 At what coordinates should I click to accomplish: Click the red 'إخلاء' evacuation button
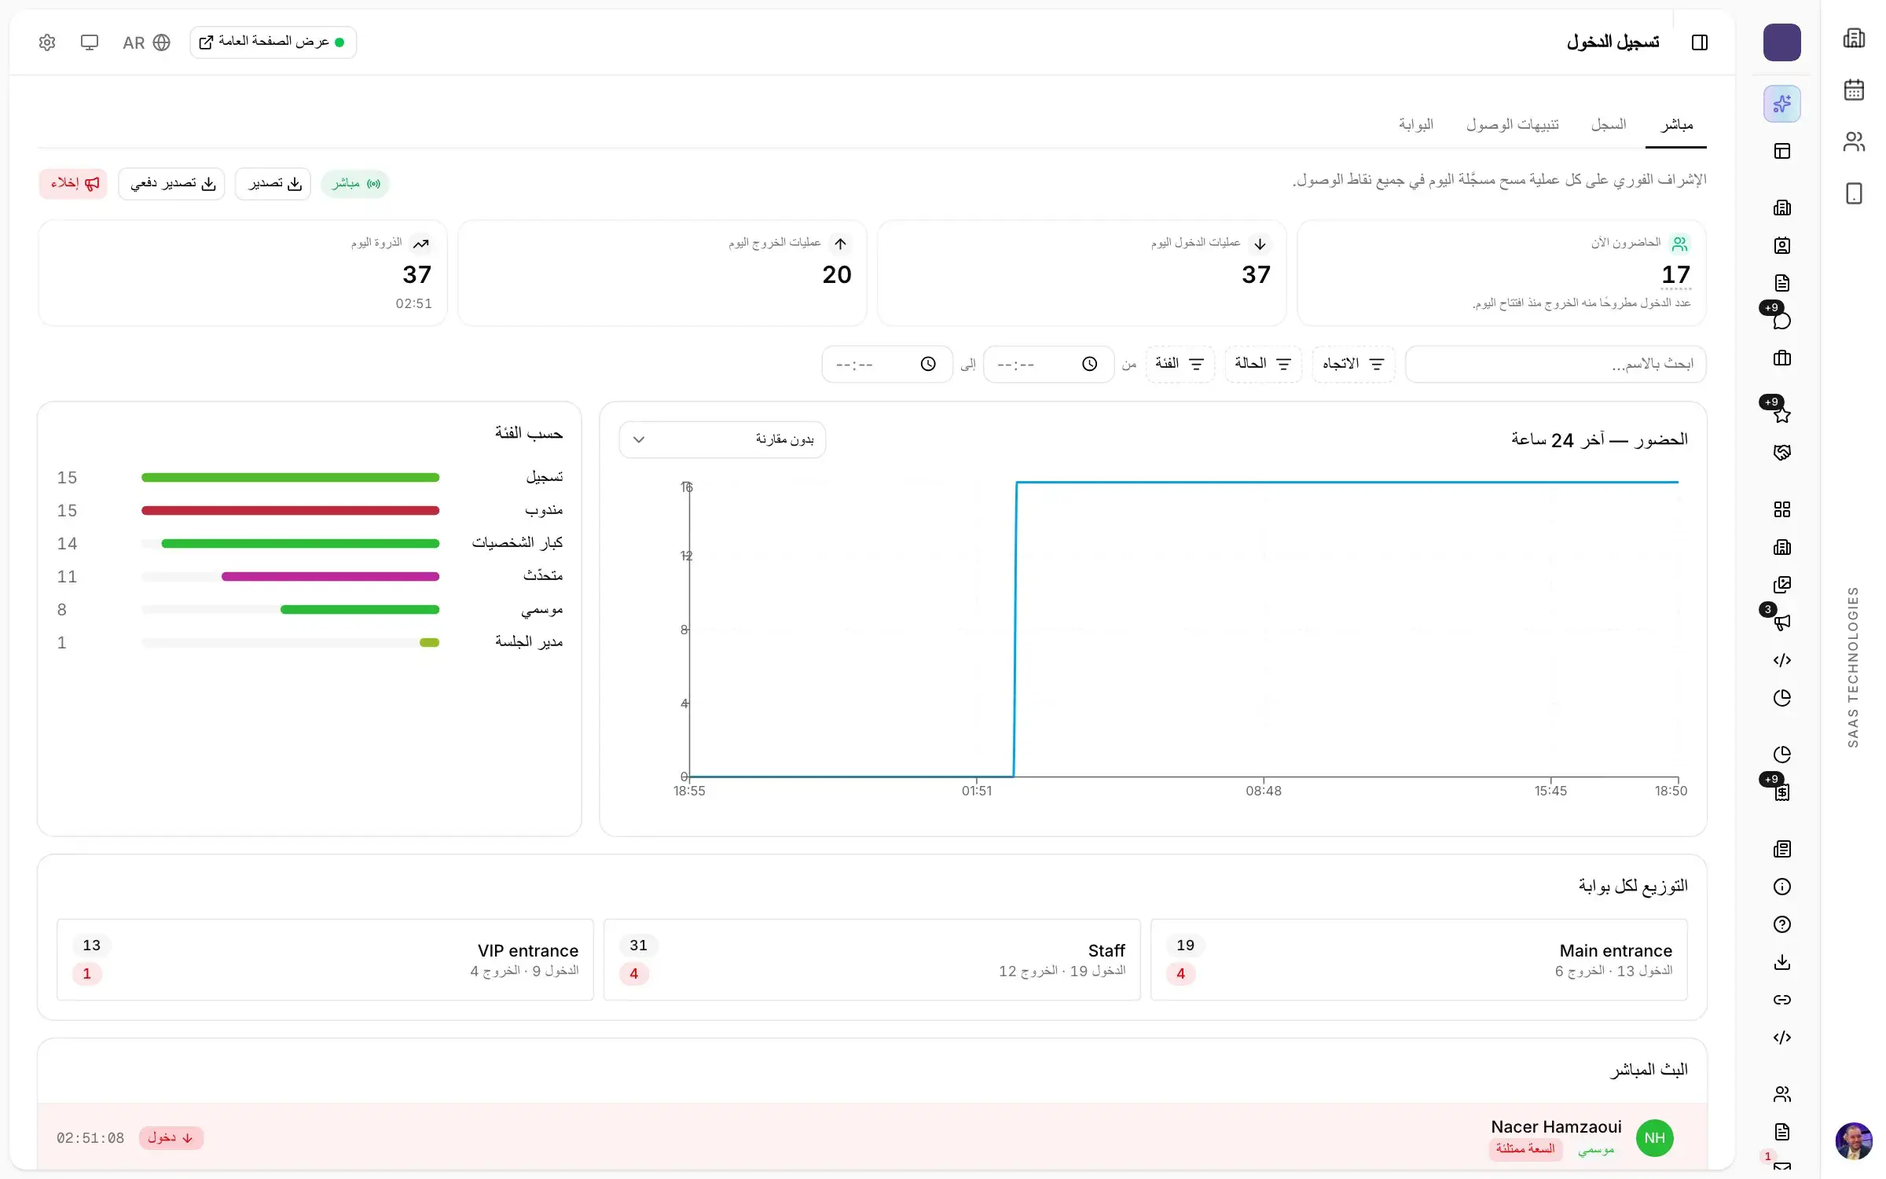click(73, 184)
